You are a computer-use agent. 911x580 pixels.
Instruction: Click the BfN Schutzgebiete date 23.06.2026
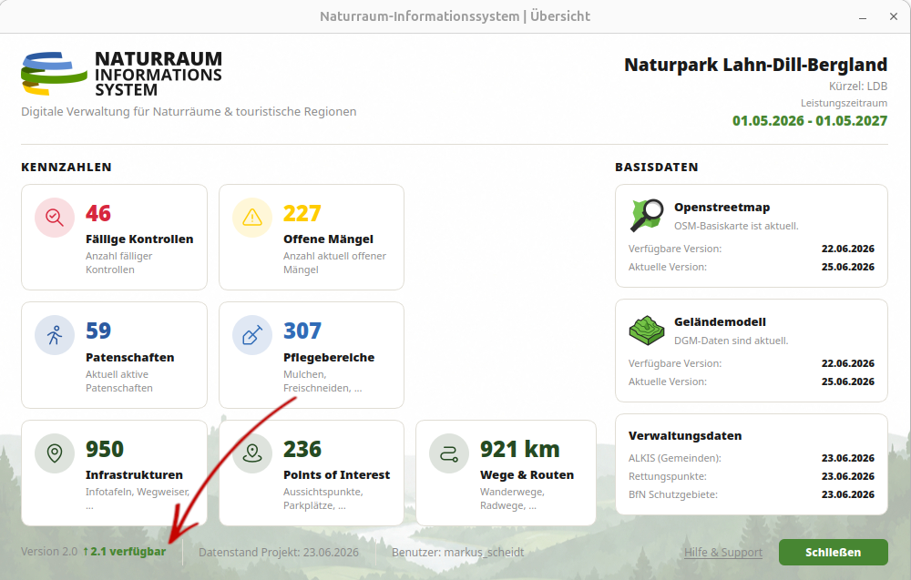coord(847,494)
